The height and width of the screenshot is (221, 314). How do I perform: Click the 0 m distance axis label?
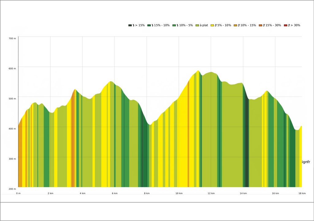click(x=18, y=193)
